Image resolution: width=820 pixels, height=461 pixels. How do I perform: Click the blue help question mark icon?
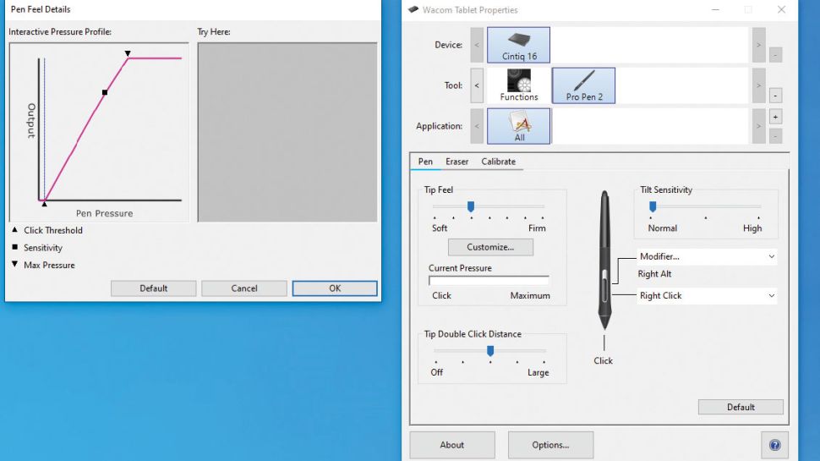[774, 445]
